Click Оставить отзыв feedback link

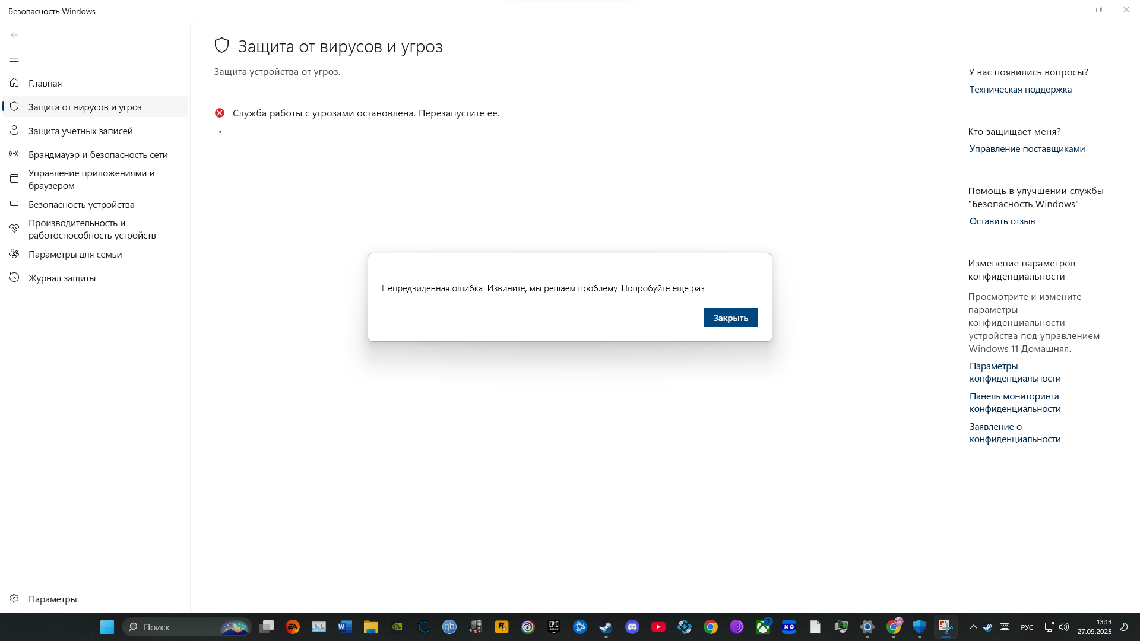tap(1002, 221)
